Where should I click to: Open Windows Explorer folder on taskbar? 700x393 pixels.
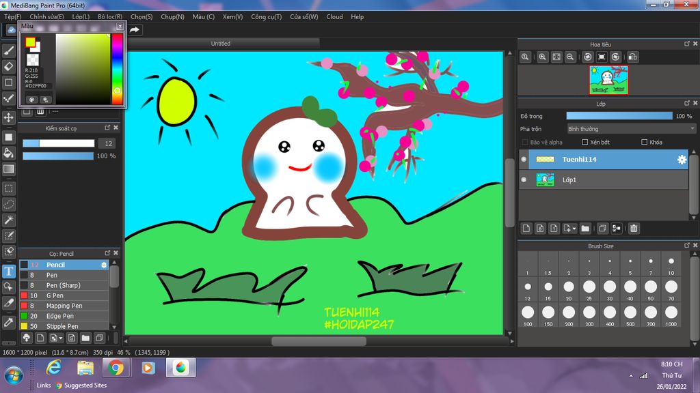click(85, 368)
